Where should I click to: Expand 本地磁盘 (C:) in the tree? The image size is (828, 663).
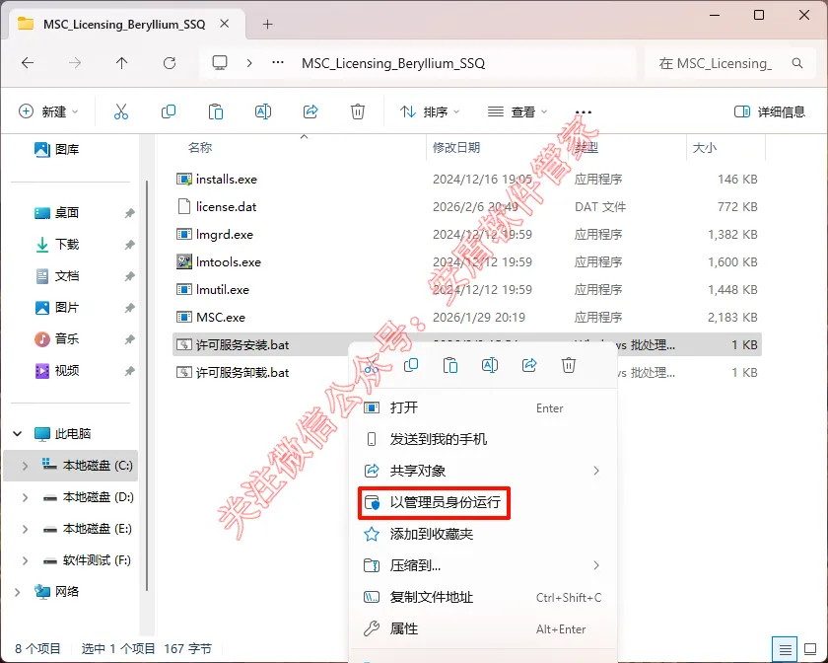tap(25, 466)
